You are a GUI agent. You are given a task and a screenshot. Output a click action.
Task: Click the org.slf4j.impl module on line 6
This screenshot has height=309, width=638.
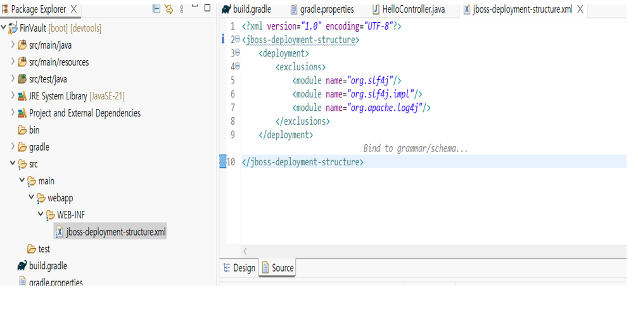click(x=357, y=94)
